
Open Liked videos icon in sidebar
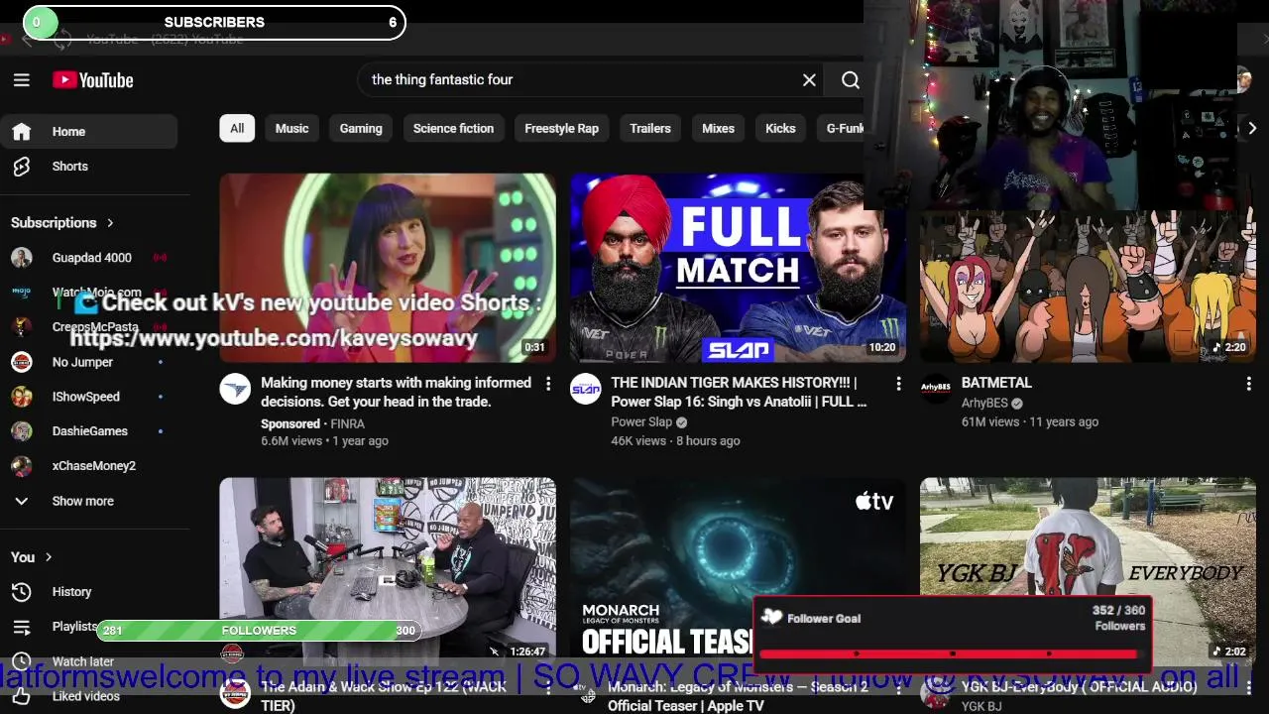(x=22, y=696)
